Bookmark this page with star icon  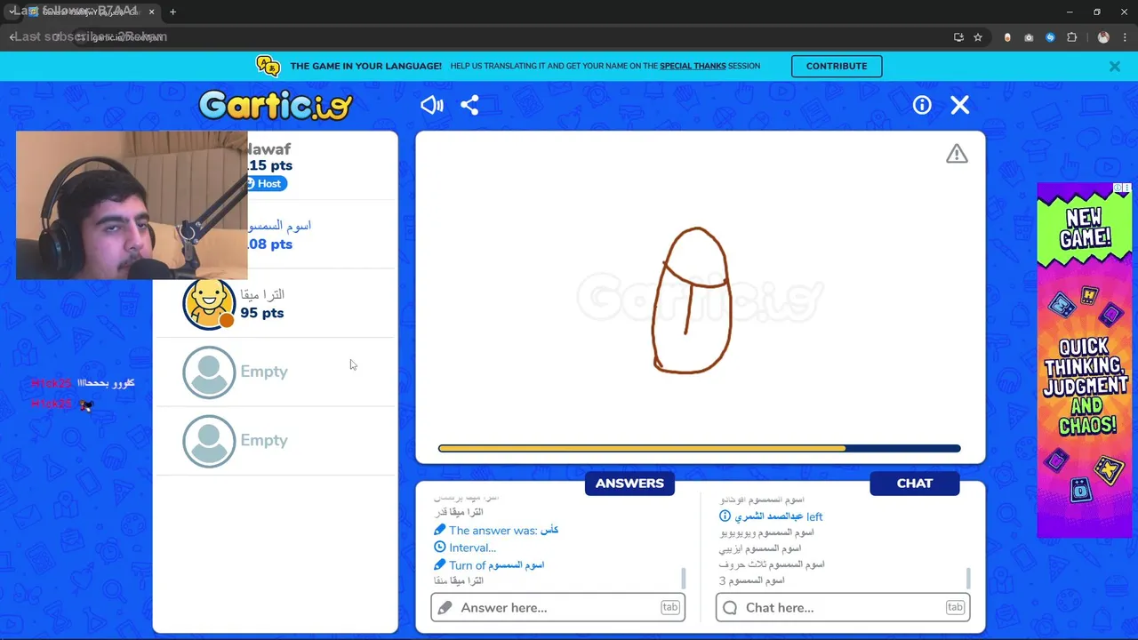978,37
